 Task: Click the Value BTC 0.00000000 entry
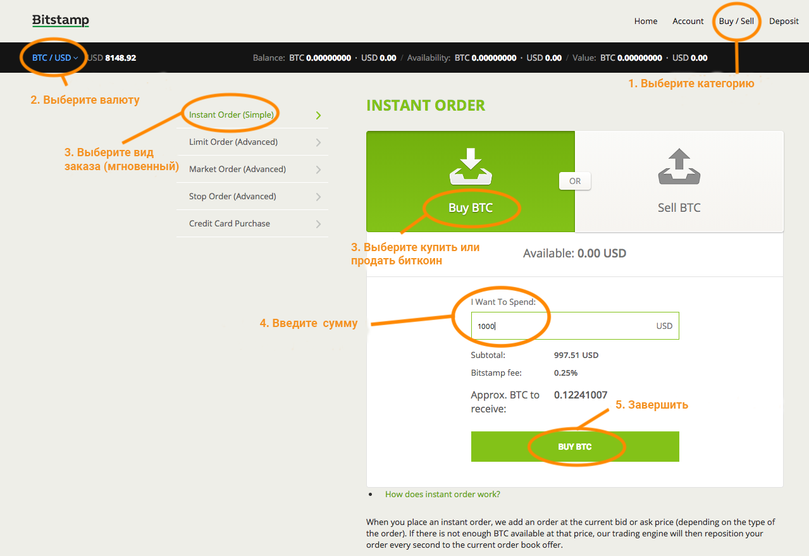pyautogui.click(x=631, y=58)
